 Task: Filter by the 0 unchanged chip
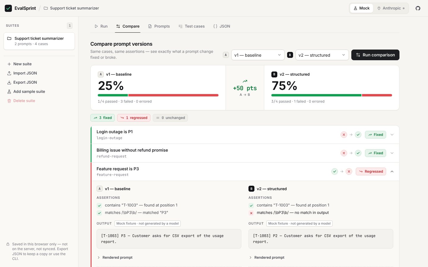click(x=170, y=118)
